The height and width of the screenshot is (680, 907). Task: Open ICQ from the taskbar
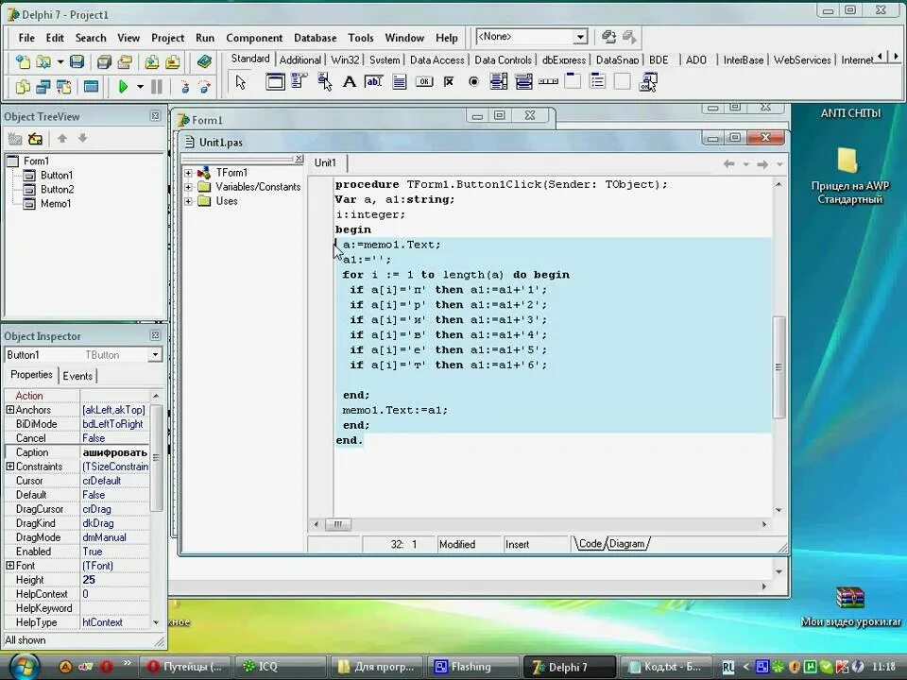tap(280, 667)
